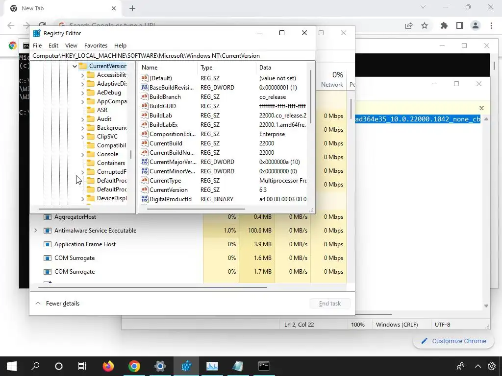This screenshot has height=376, width=502.
Task: Click Fewer details in Task Manager
Action: click(62, 304)
